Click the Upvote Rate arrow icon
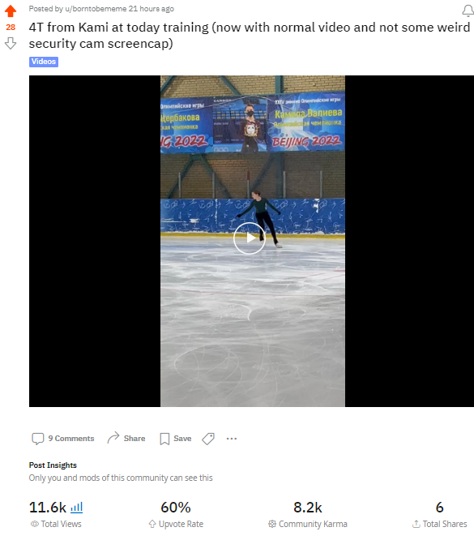This screenshot has width=474, height=553. pos(152,524)
